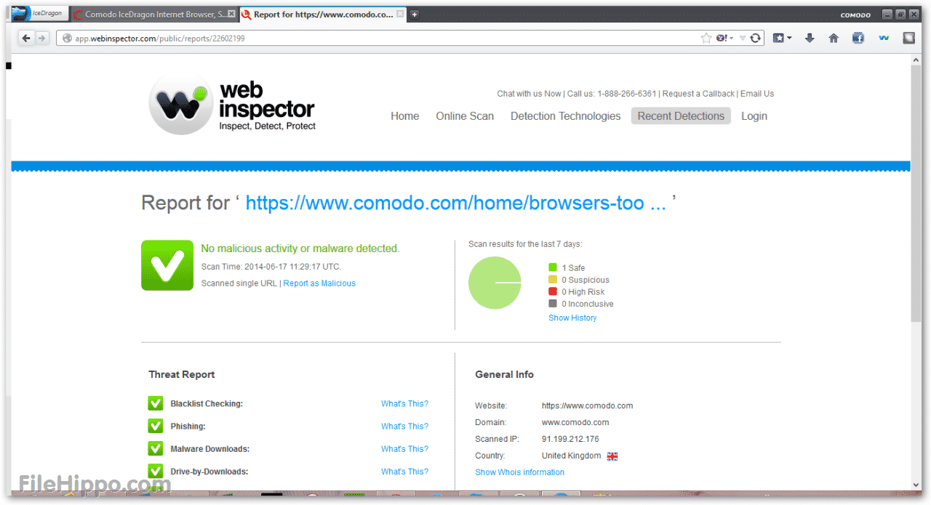The width and height of the screenshot is (931, 505).
Task: Reload the page using the refresh icon
Action: (756, 39)
